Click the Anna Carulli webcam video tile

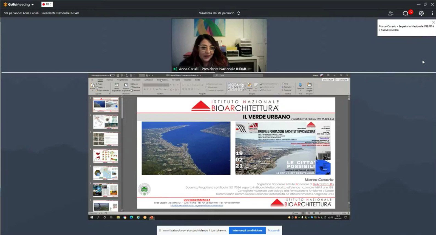click(219, 45)
